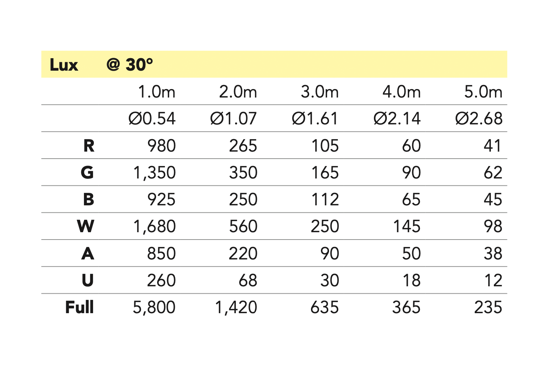
Task: Select the G row label
Action: tap(87, 173)
